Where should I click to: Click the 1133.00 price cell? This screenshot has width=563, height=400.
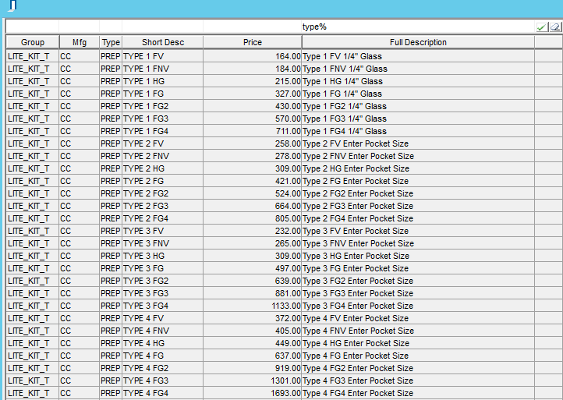pyautogui.click(x=253, y=306)
